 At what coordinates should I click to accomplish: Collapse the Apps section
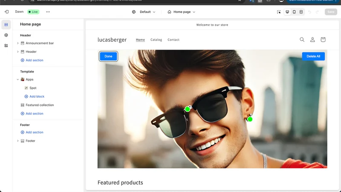pyautogui.click(x=18, y=79)
